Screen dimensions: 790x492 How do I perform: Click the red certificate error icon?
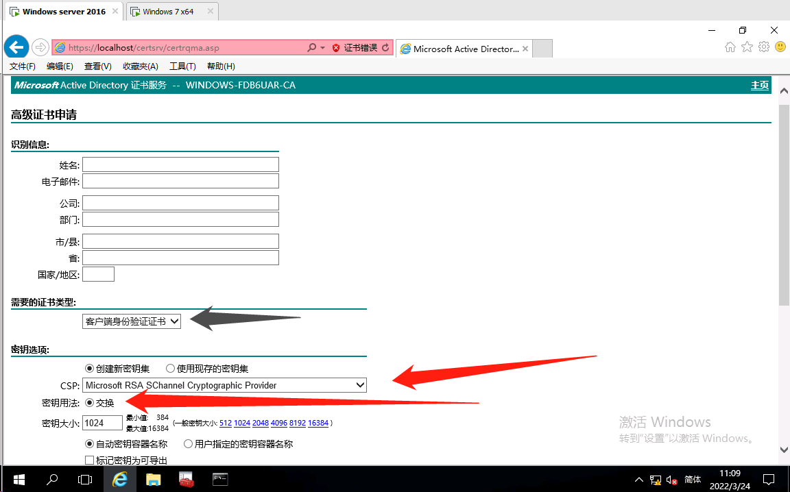[x=336, y=48]
